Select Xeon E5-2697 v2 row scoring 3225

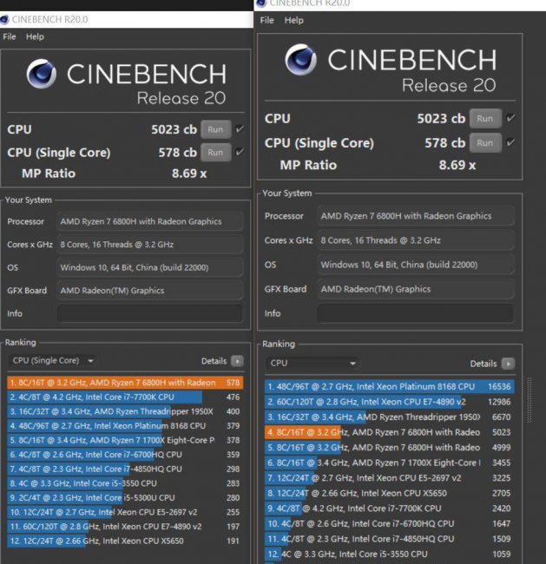pyautogui.click(x=390, y=478)
